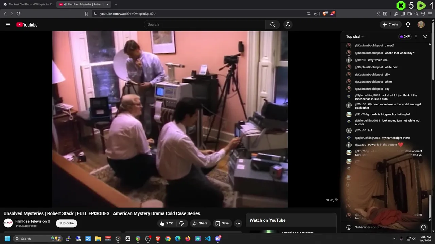Open Leo AI sparkle icon
435x244 pixels.
pyautogui.click(x=416, y=14)
